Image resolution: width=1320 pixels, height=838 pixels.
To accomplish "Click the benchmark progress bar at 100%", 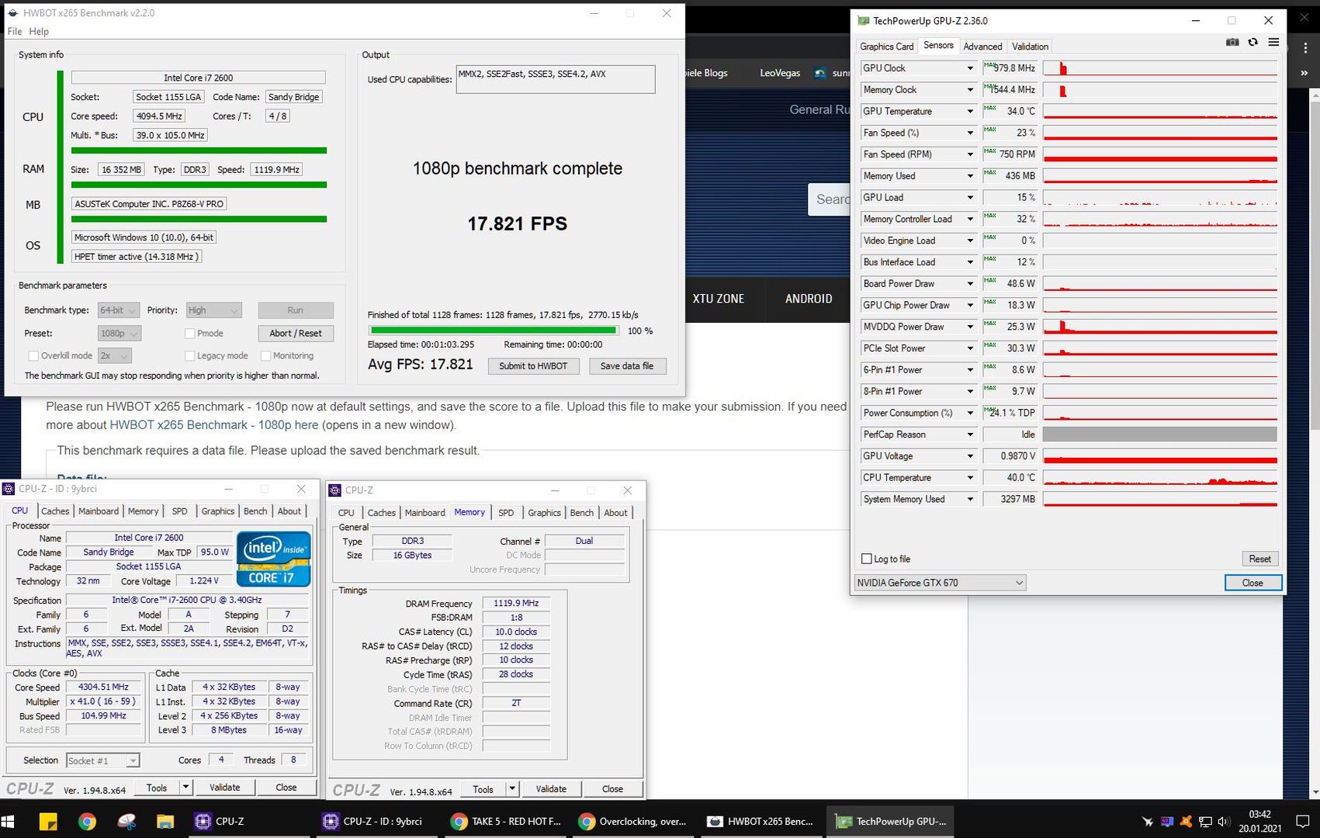I will tap(494, 331).
